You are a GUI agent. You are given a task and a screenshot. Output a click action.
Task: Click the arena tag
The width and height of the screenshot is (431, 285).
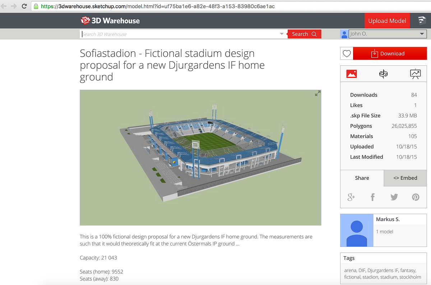(x=350, y=270)
